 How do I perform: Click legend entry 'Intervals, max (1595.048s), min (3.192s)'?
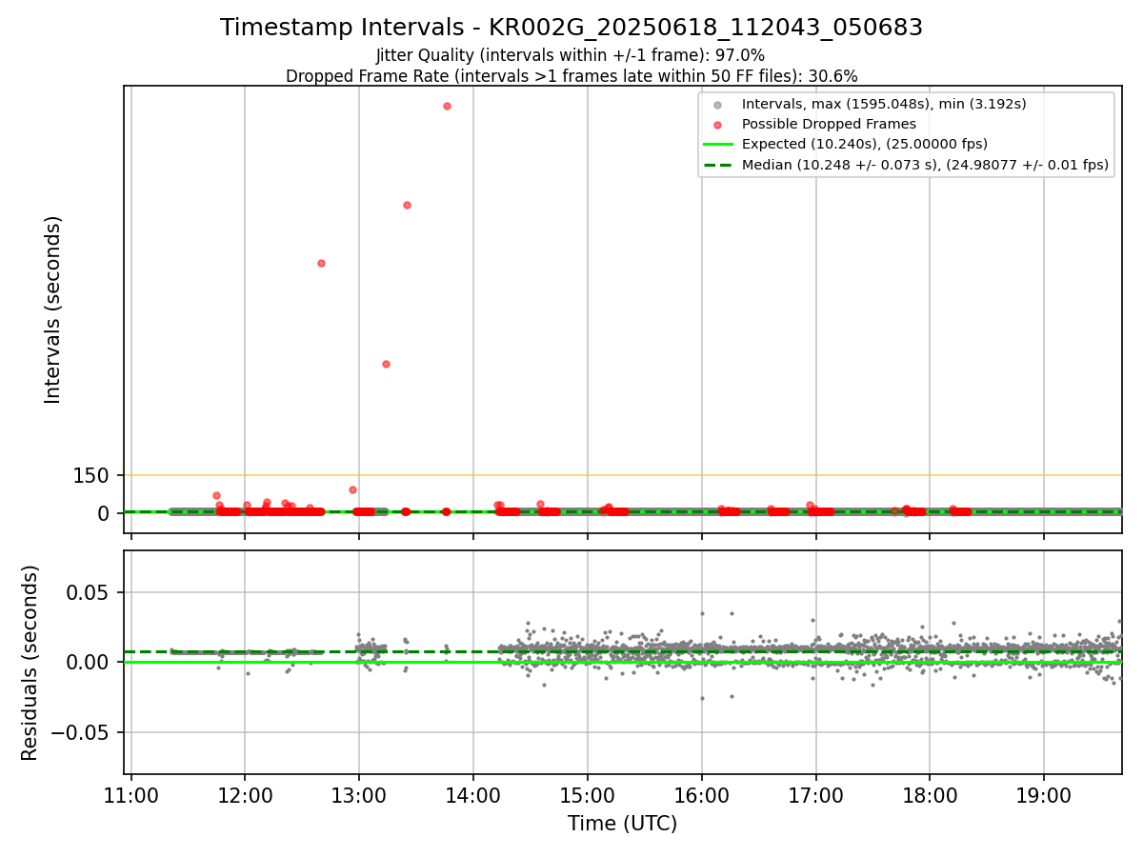pyautogui.click(x=884, y=104)
